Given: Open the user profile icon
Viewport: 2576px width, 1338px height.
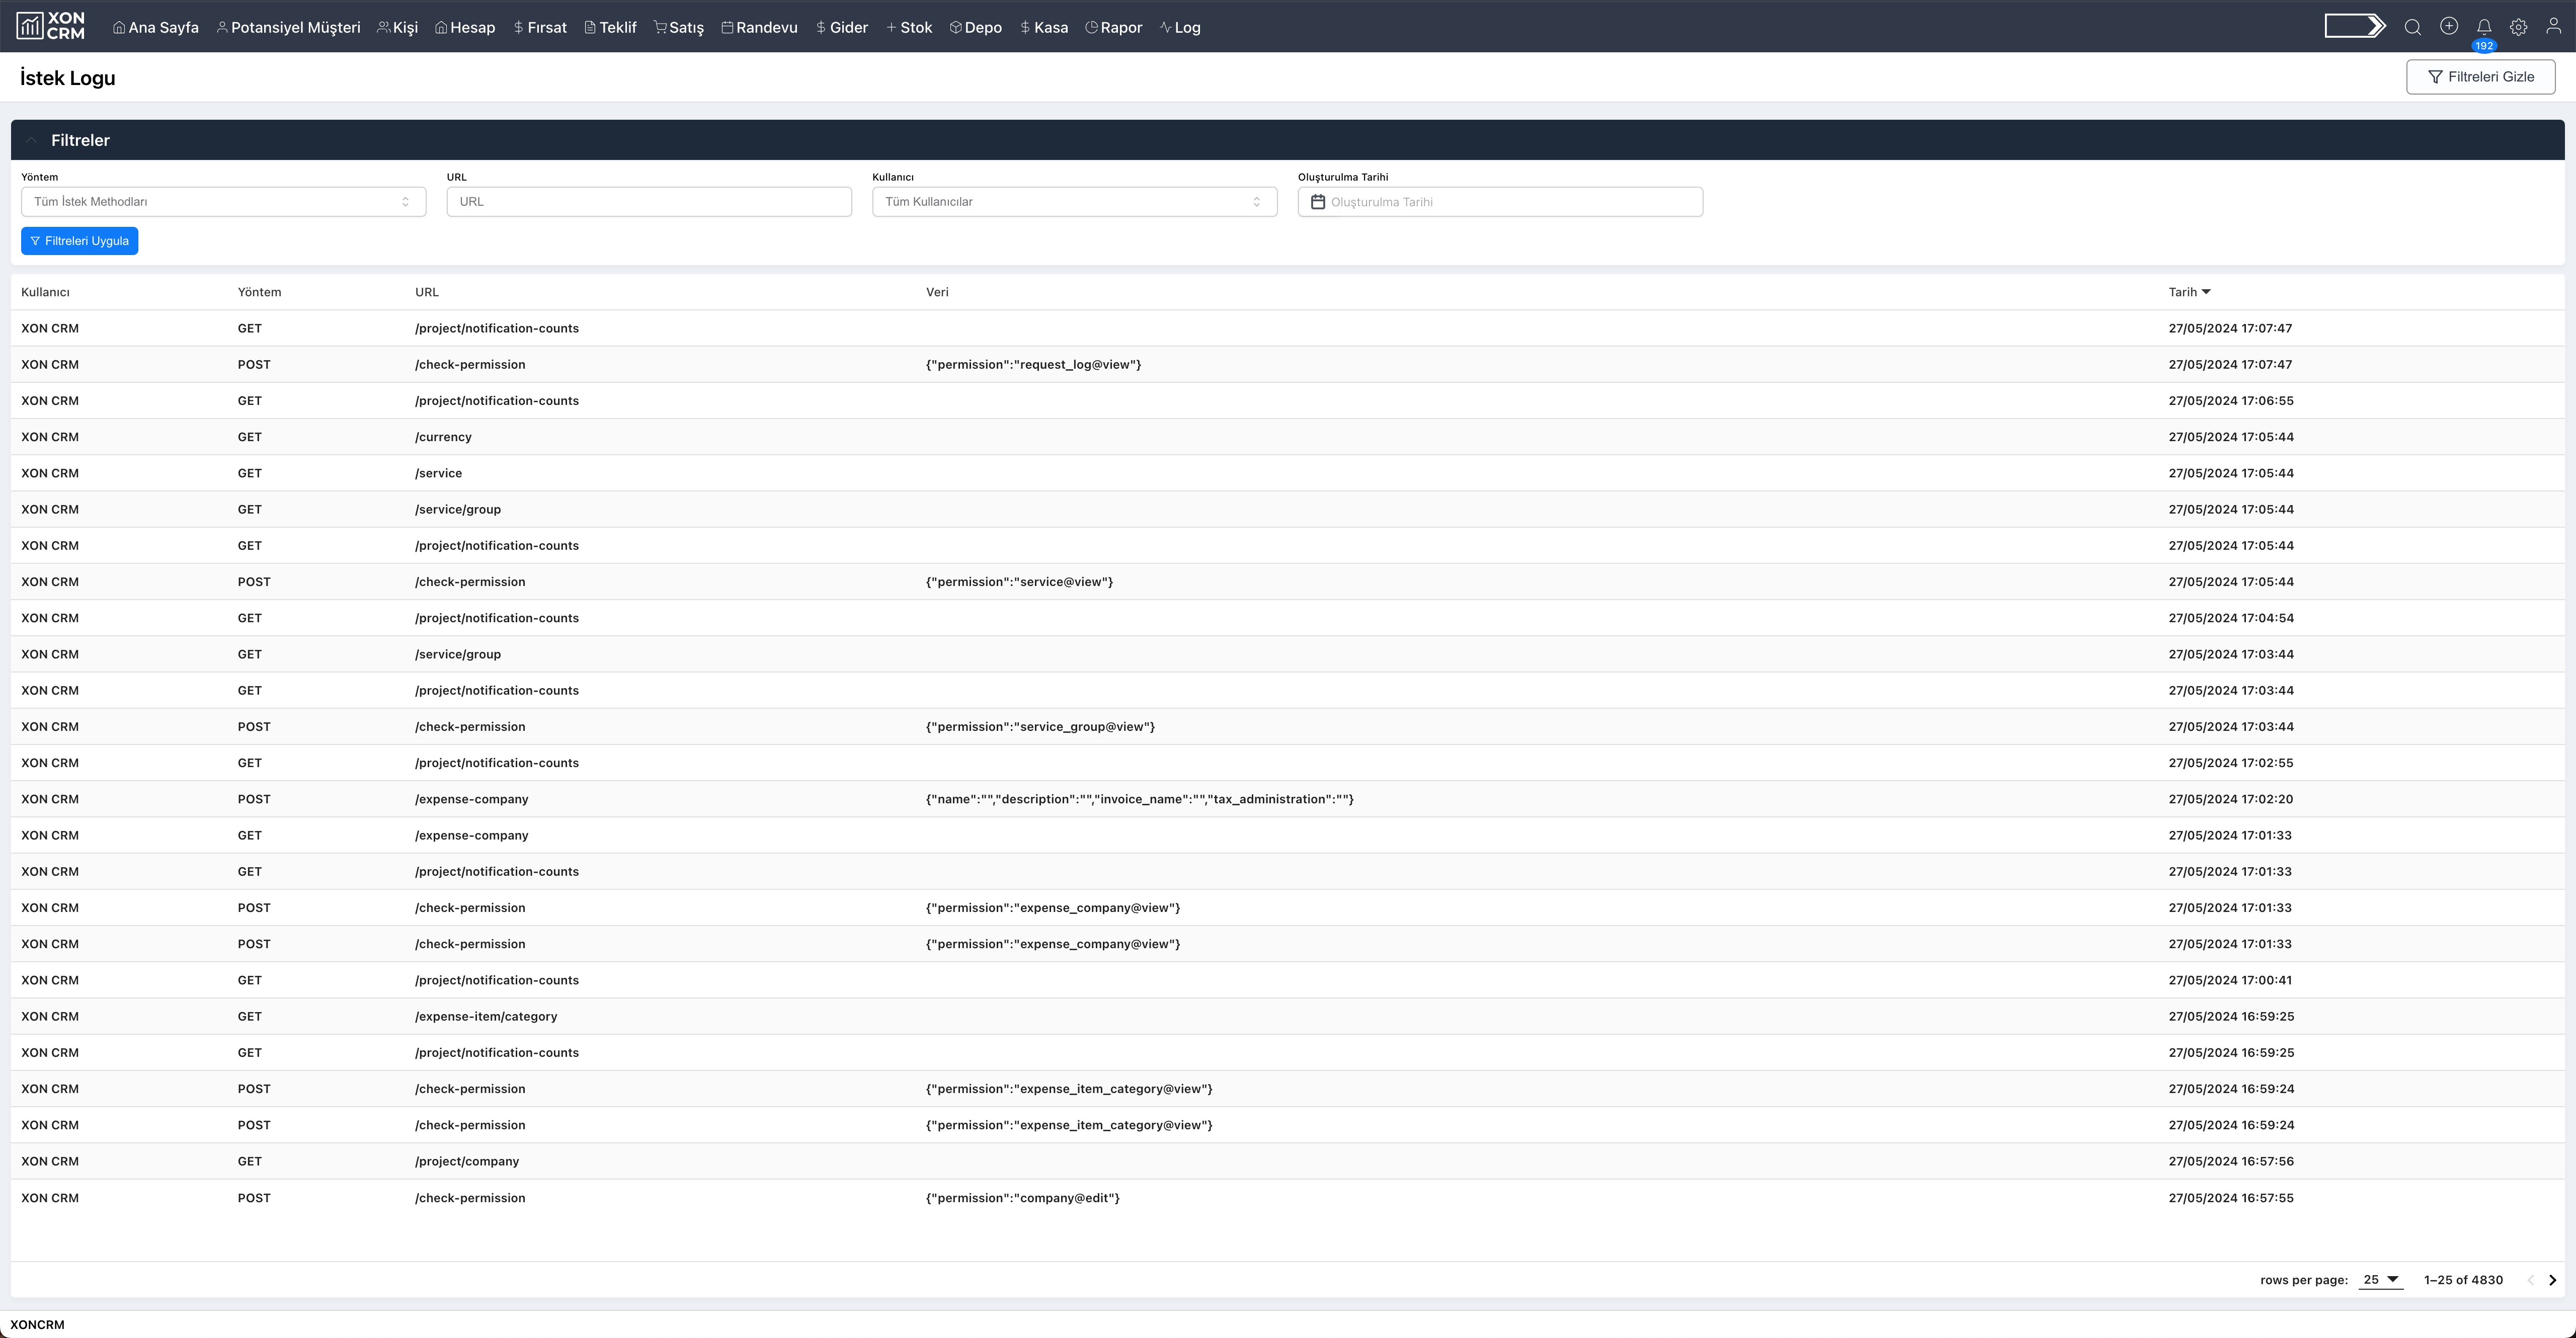Looking at the screenshot, I should tap(2553, 27).
